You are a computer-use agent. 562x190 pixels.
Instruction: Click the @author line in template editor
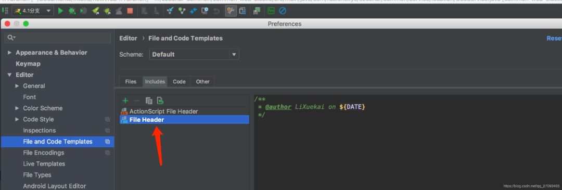tap(312, 107)
